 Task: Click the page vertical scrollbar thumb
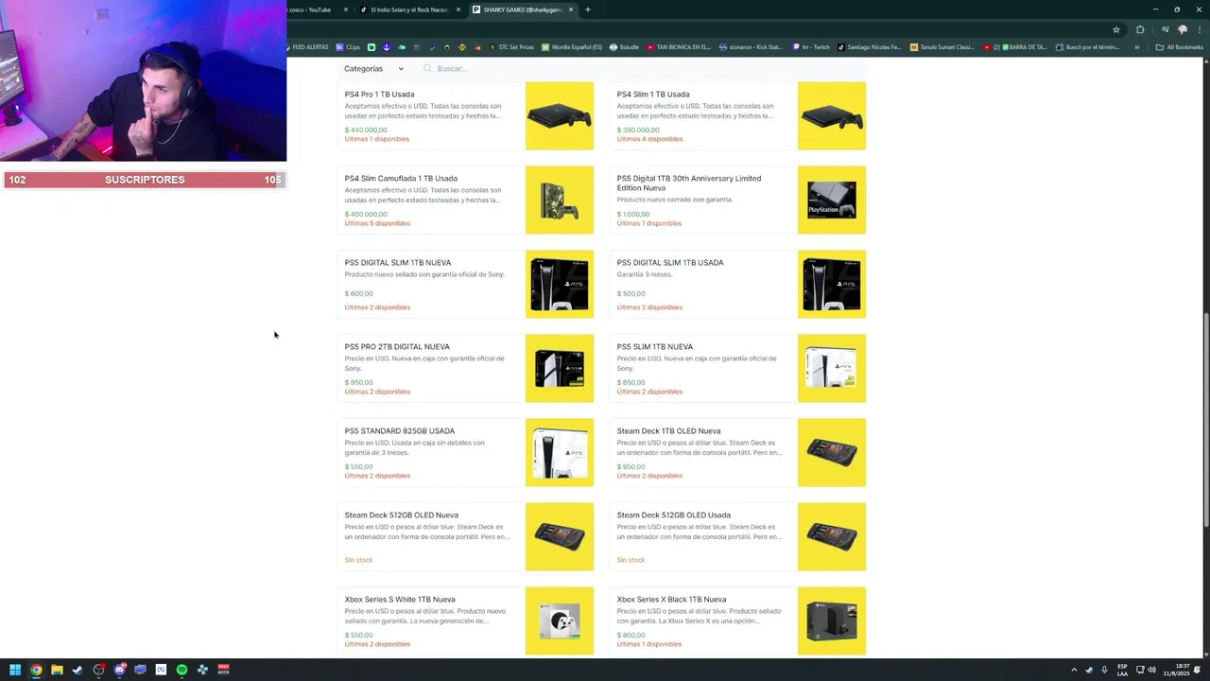pos(1206,420)
